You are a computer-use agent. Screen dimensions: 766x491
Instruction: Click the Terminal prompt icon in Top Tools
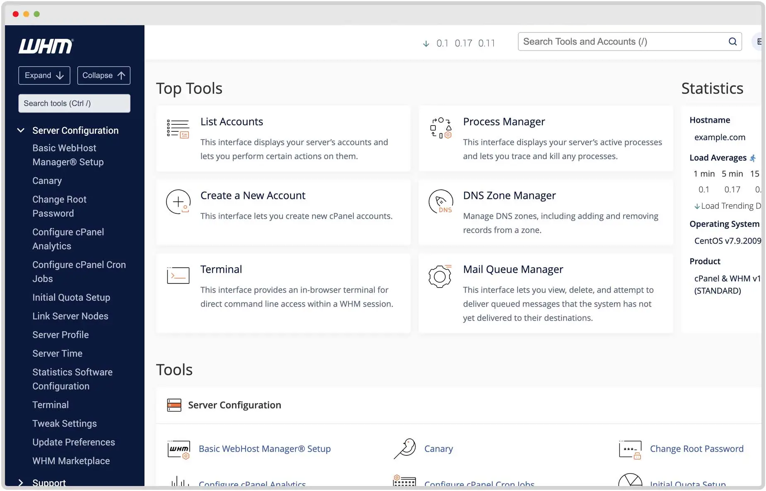(x=178, y=275)
